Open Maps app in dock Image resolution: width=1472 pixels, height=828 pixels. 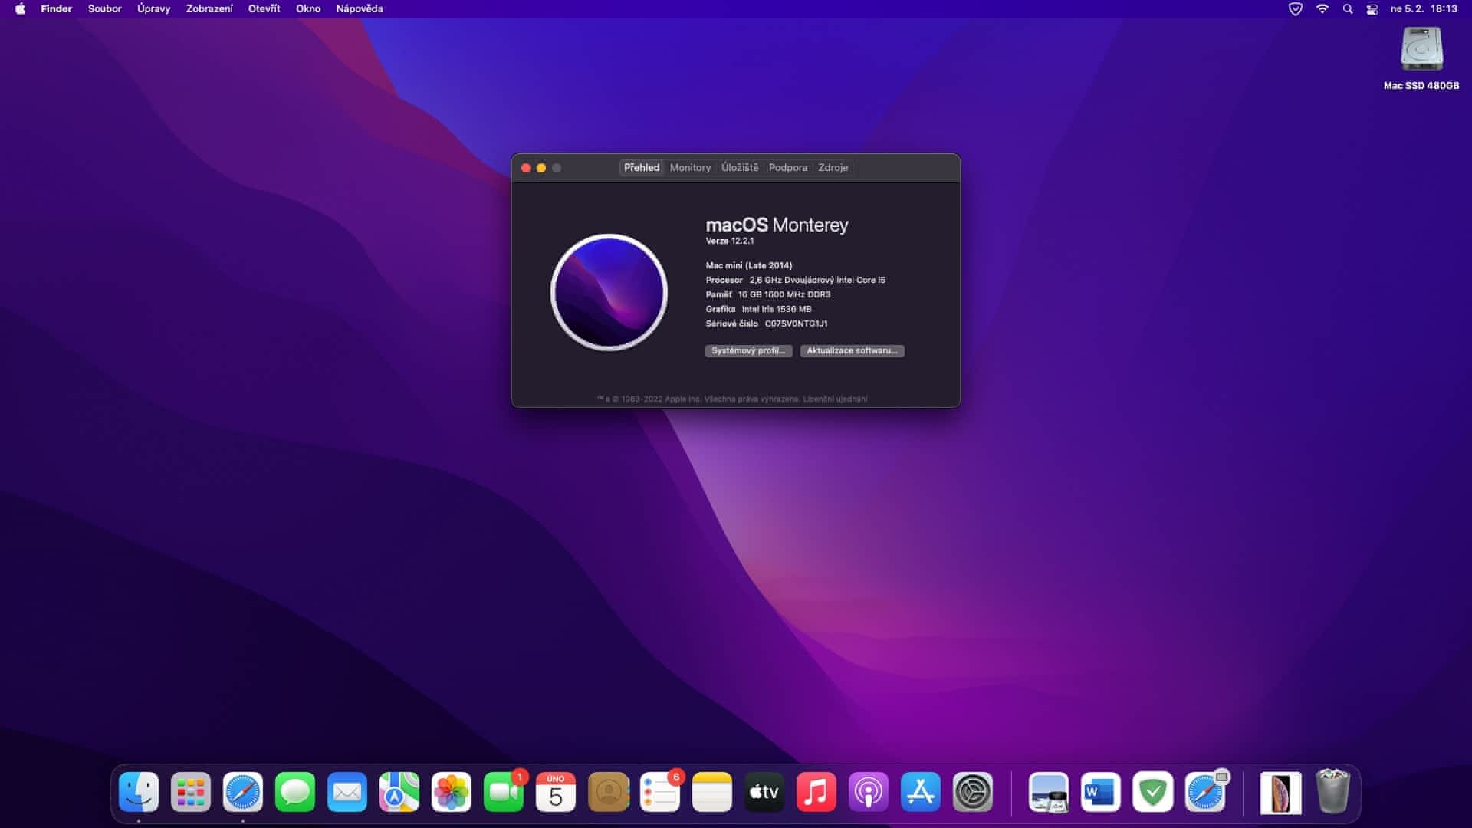pos(399,792)
